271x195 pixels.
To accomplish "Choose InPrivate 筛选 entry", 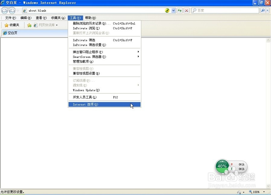I will pos(104,40).
